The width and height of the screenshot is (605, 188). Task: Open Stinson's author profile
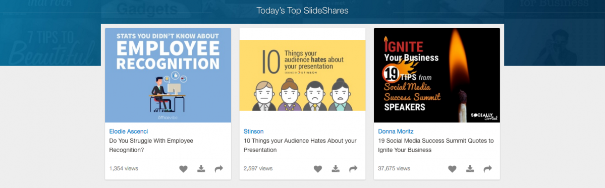(x=253, y=132)
